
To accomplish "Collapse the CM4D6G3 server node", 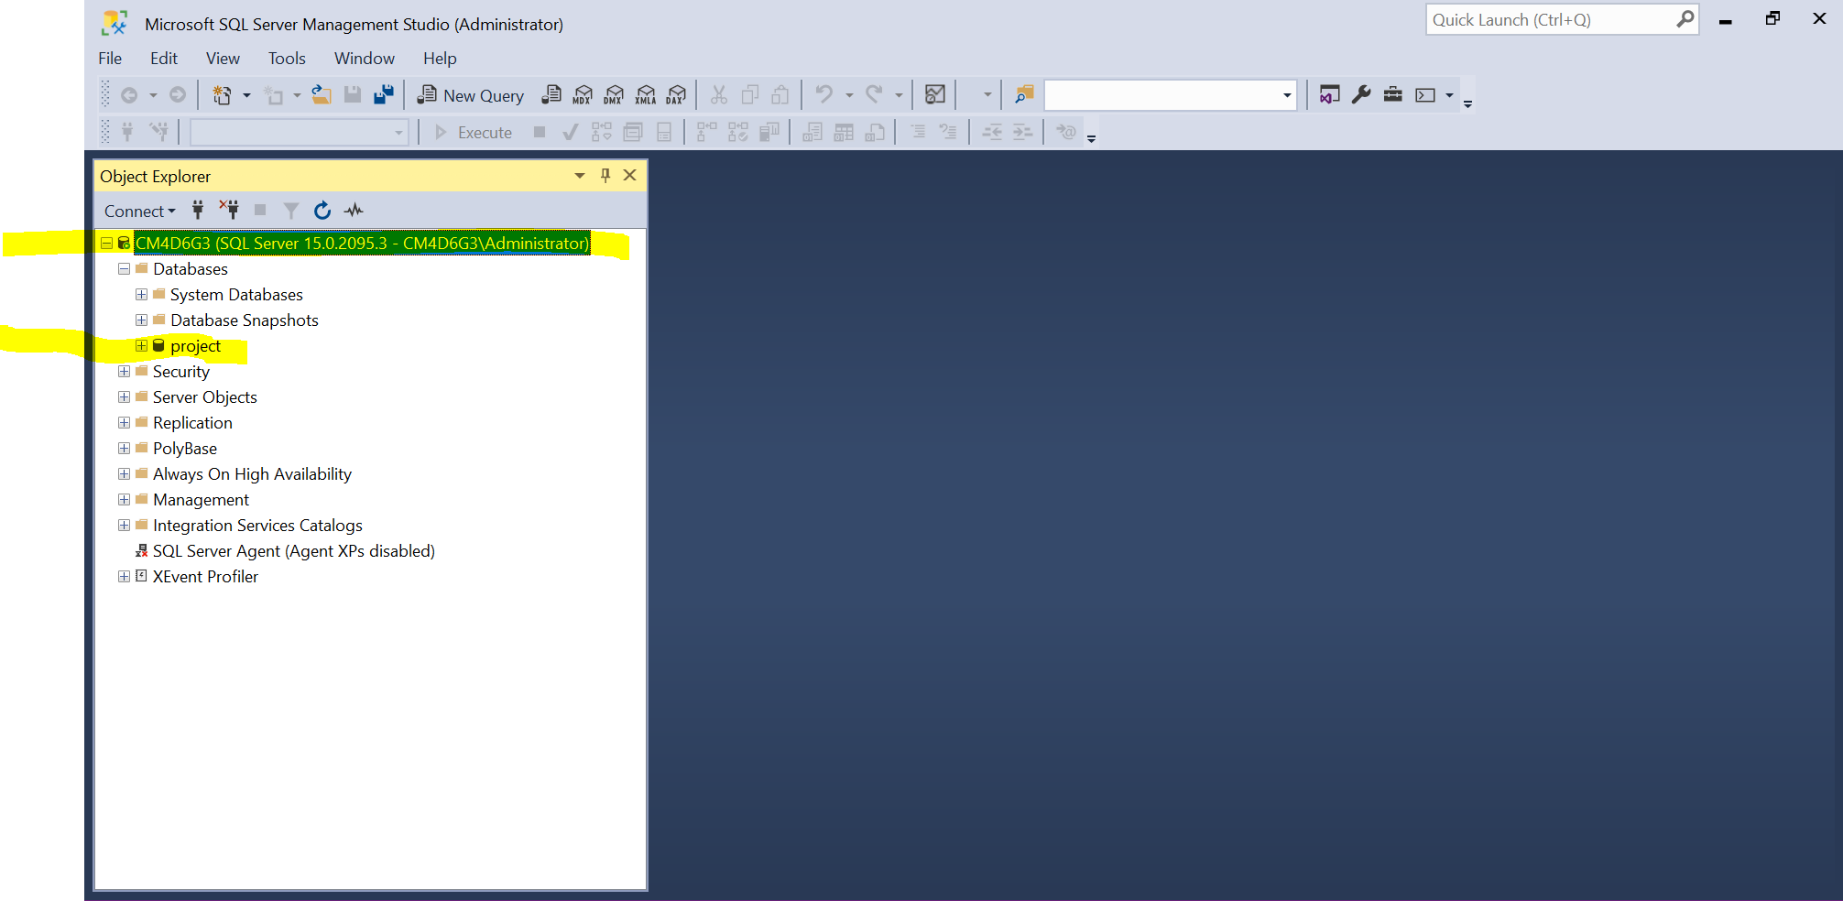I will pyautogui.click(x=107, y=244).
